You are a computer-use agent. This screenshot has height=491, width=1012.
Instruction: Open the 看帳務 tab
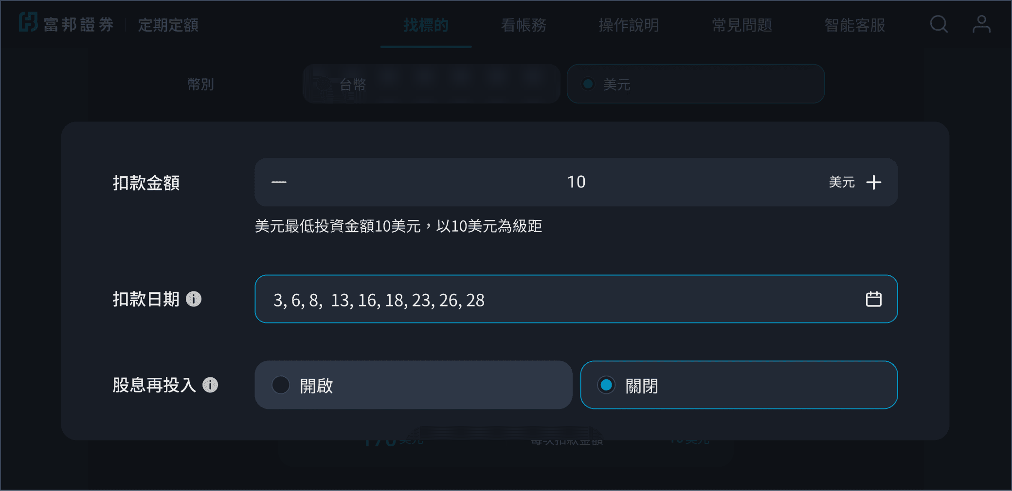[524, 25]
